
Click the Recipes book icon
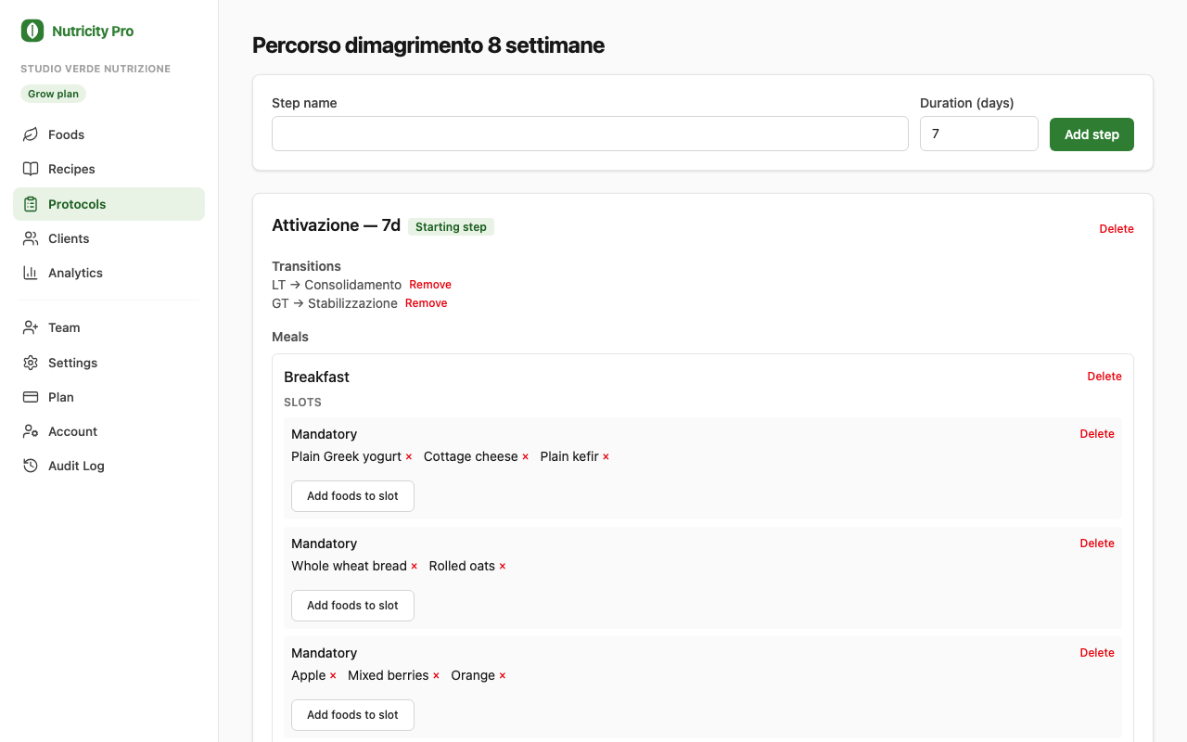tap(31, 169)
